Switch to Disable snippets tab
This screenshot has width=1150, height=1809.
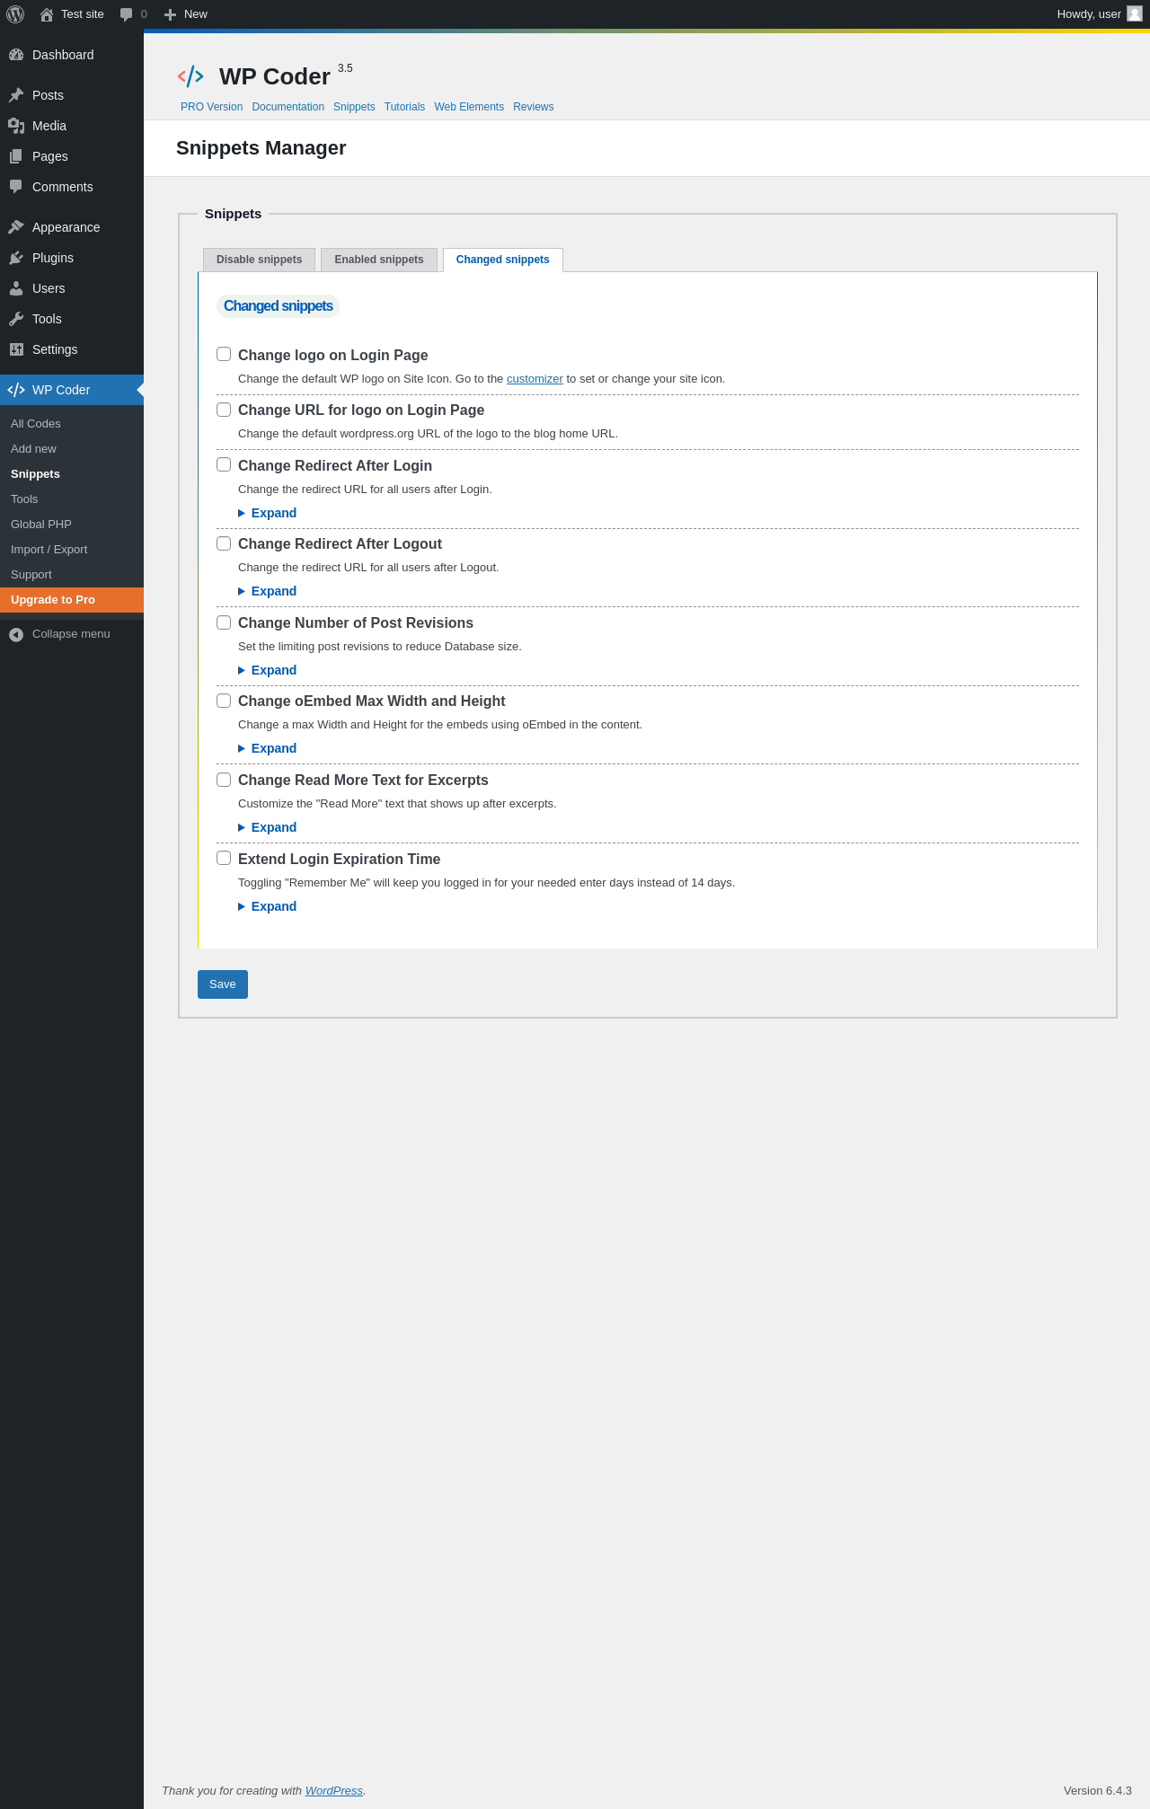[x=259, y=260]
